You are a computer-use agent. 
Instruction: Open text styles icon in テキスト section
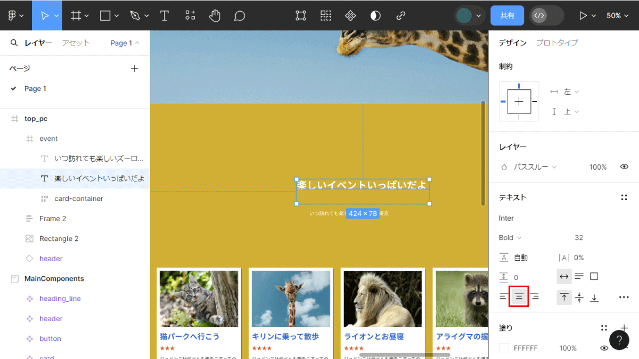pos(624,197)
